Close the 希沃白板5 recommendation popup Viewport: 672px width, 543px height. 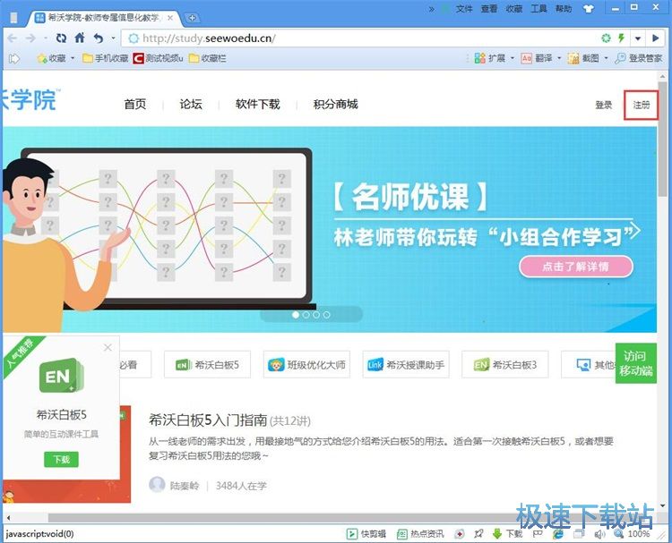(x=108, y=347)
